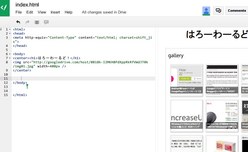Click the gallery heading in preview
The image size is (248, 152).
pos(176,56)
